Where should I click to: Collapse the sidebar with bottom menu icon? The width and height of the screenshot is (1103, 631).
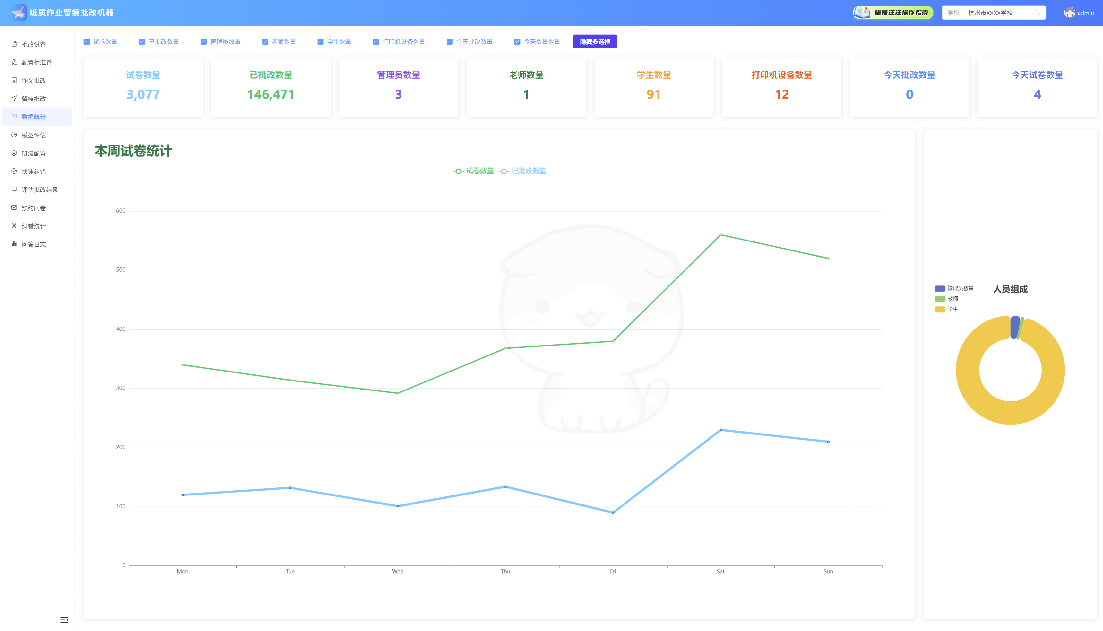pos(64,620)
